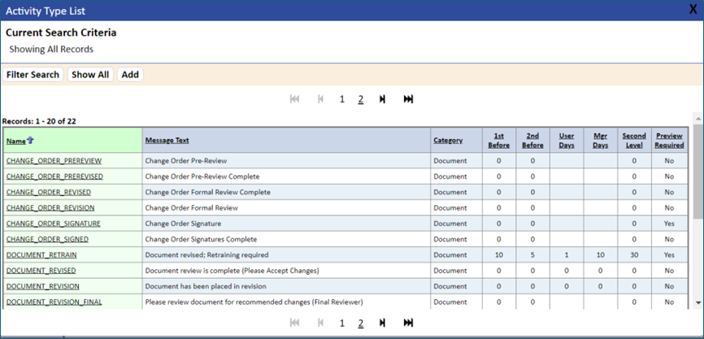The width and height of the screenshot is (704, 339).
Task: Go to previous page in top pager
Action: [320, 99]
